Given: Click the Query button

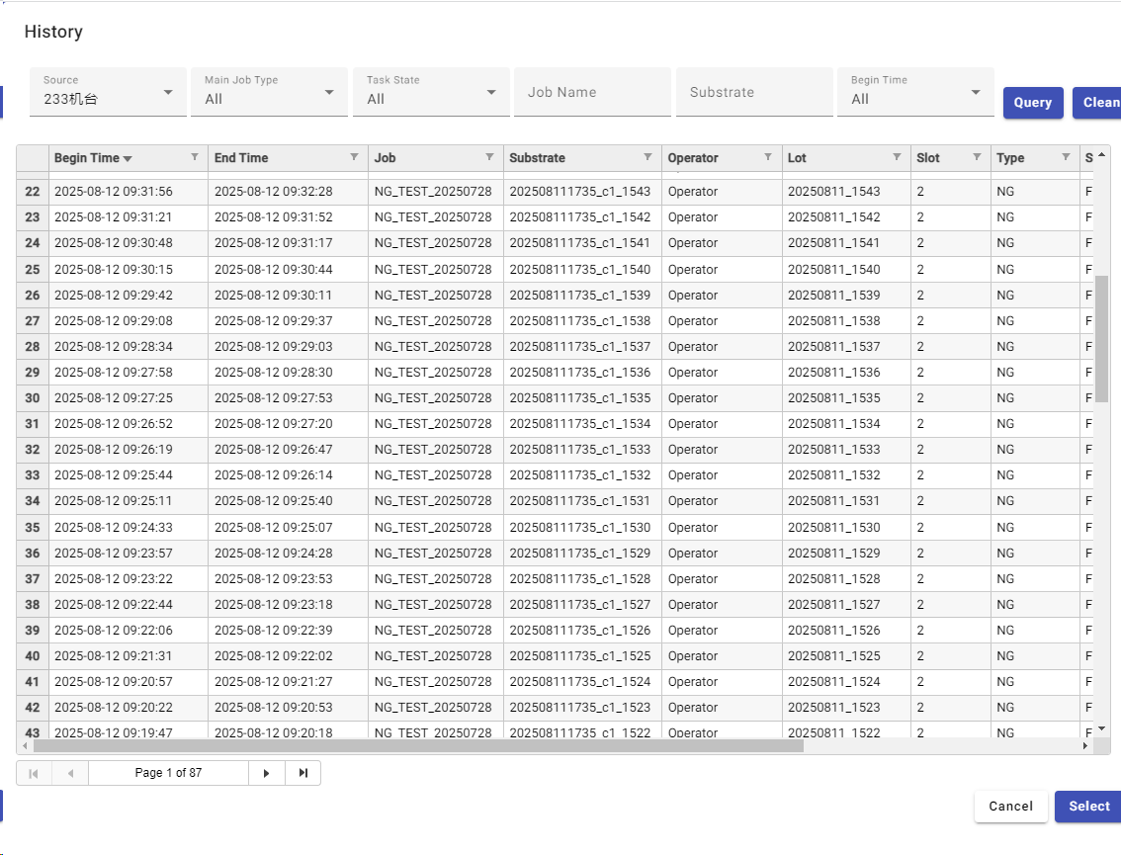Looking at the screenshot, I should (1032, 103).
